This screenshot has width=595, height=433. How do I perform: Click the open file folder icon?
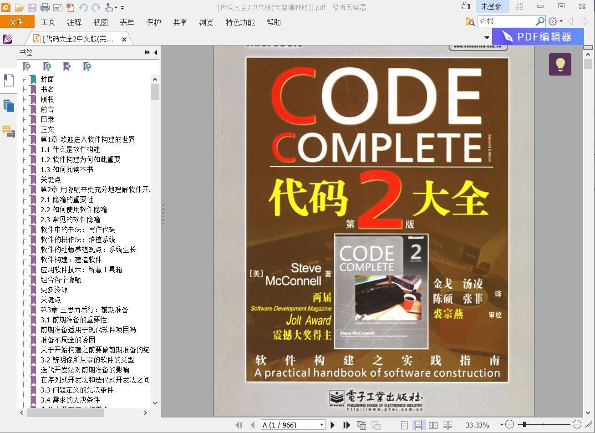pos(19,7)
